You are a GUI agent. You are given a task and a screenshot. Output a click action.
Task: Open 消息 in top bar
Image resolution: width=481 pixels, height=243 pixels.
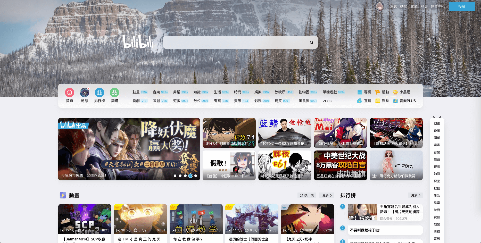[x=393, y=6]
